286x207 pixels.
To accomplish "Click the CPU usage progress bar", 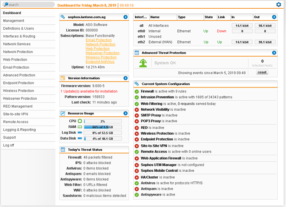I will [x=103, y=121].
